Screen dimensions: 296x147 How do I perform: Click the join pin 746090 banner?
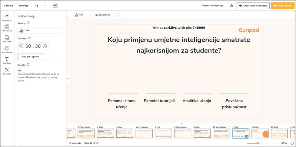point(179,28)
